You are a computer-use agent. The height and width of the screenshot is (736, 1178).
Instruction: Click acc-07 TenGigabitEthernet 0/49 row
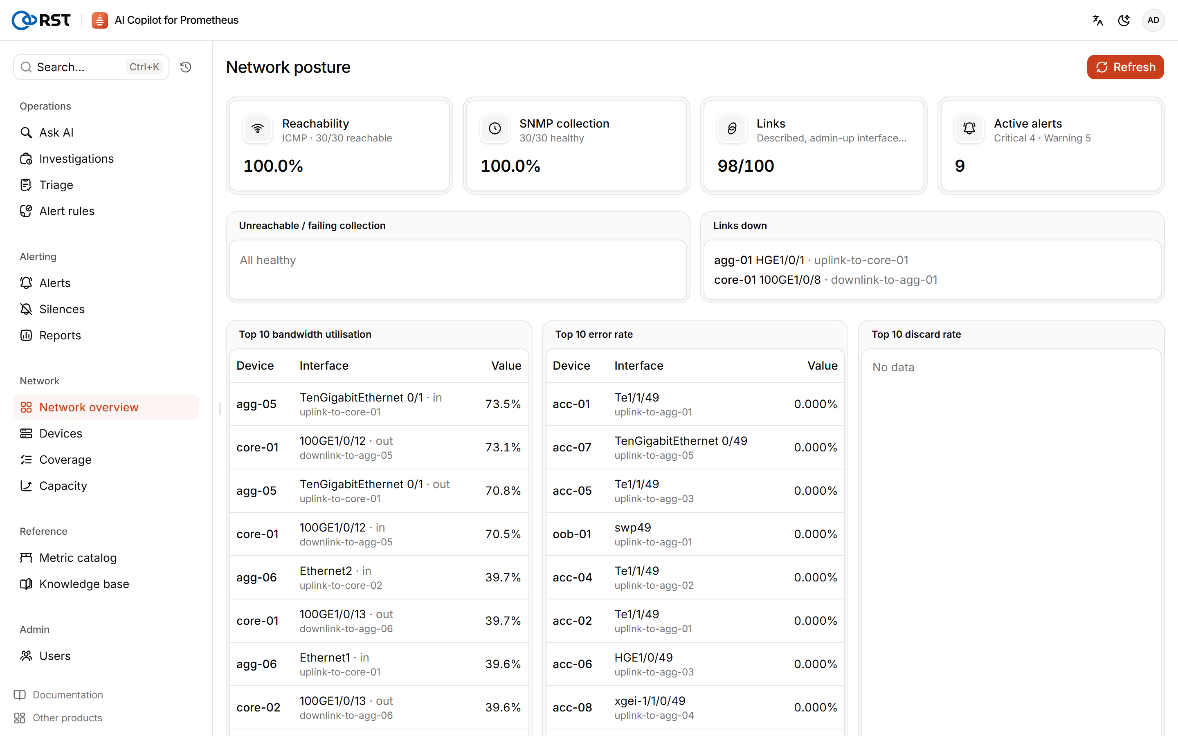695,447
